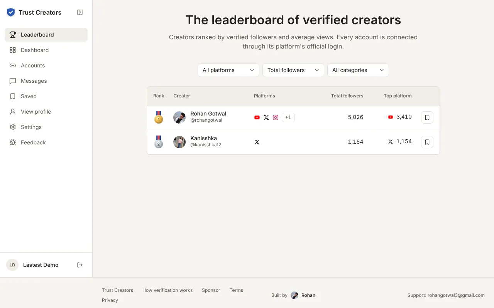Click the Kanisshka creator name
Viewport: 494px width, 308px height.
click(x=204, y=138)
